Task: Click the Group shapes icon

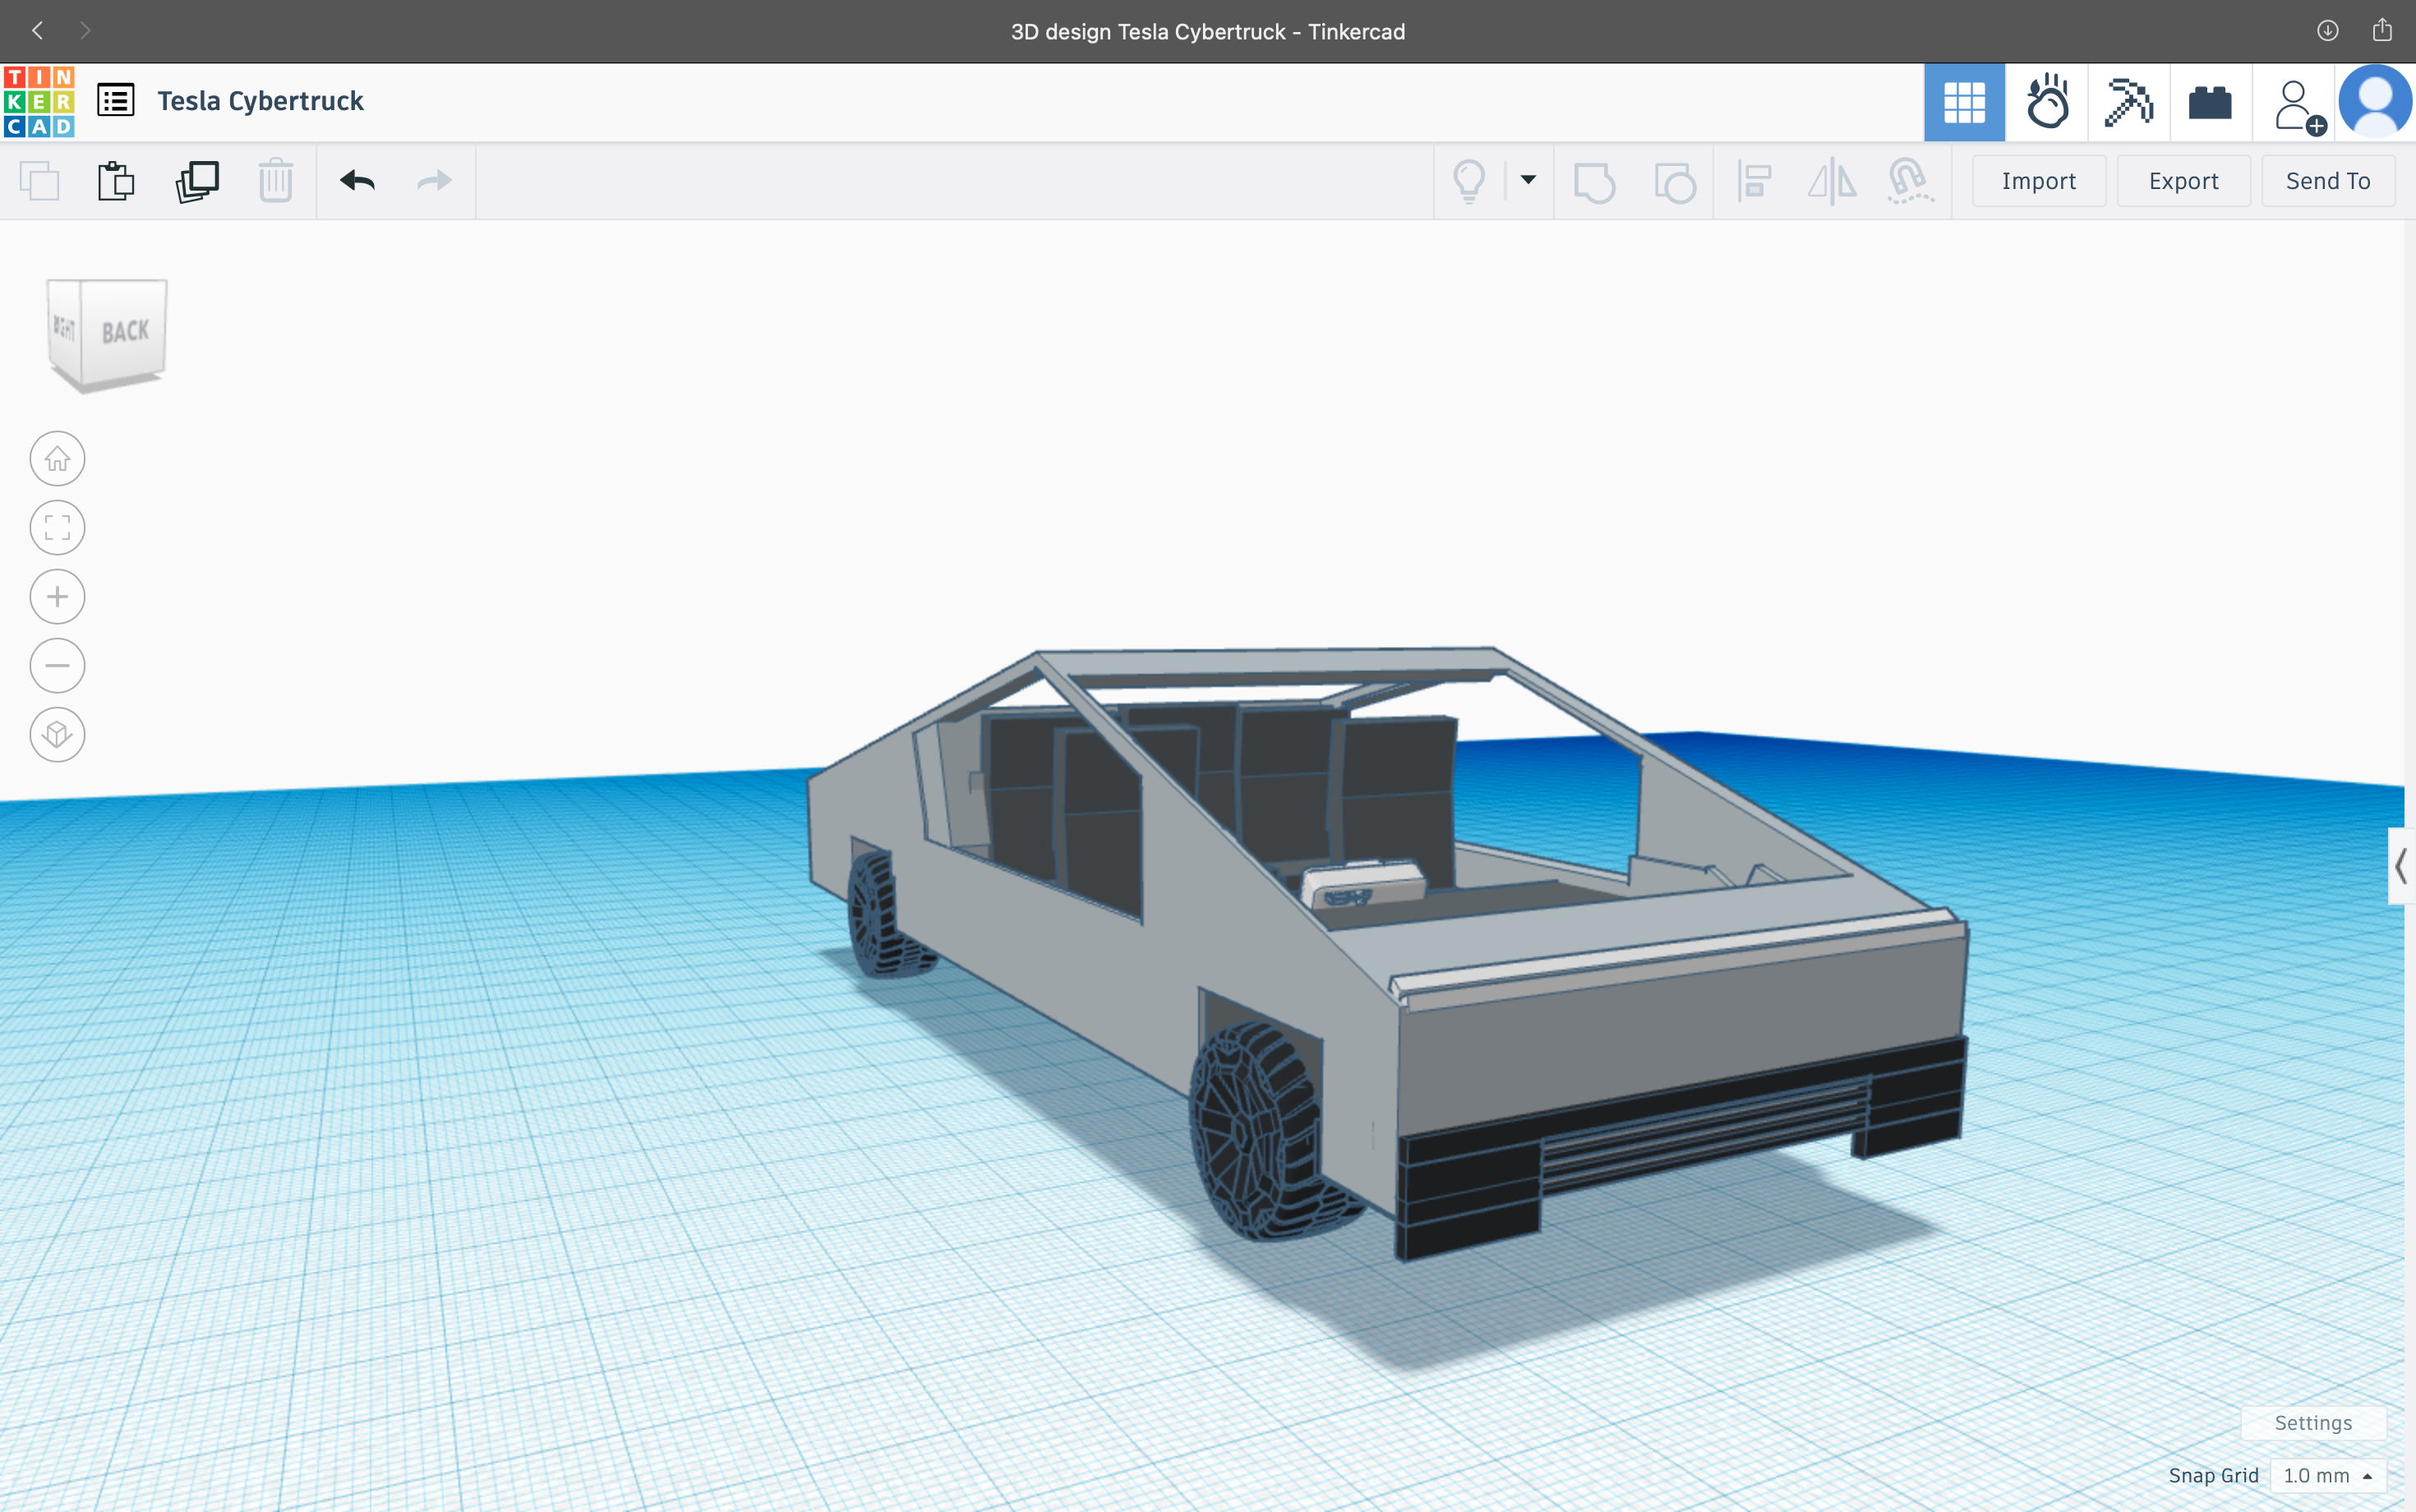Action: (x=1594, y=182)
